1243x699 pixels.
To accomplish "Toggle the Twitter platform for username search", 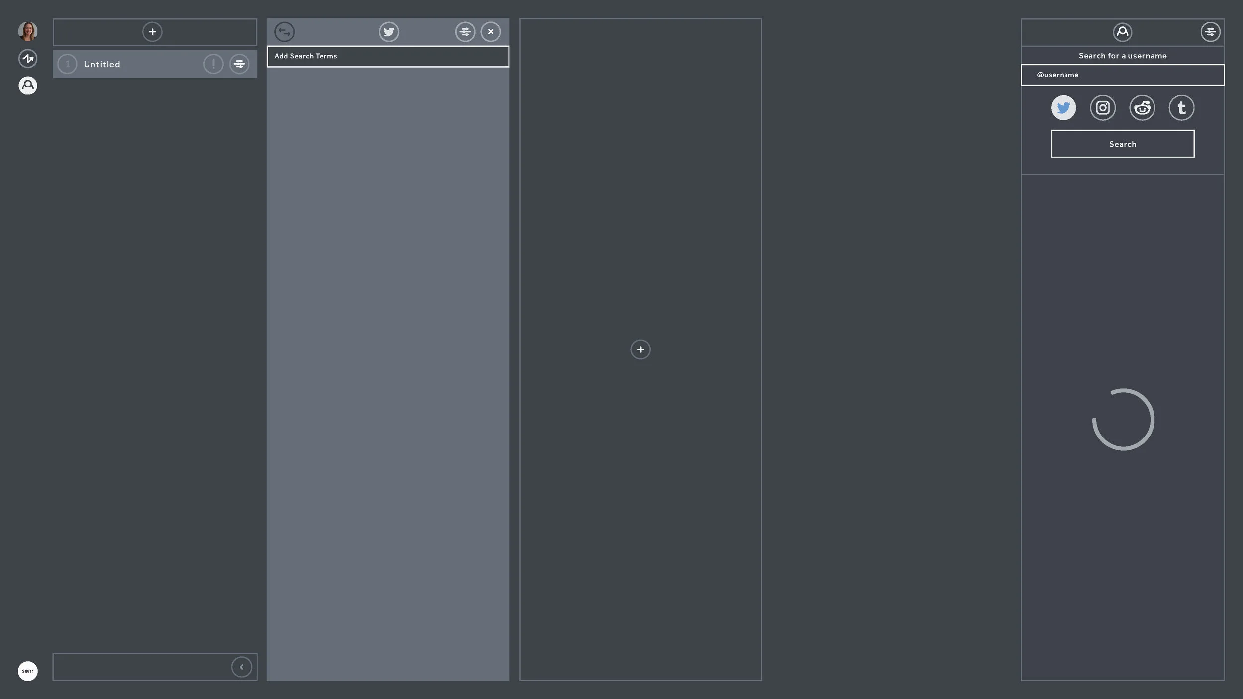I will 1063,108.
